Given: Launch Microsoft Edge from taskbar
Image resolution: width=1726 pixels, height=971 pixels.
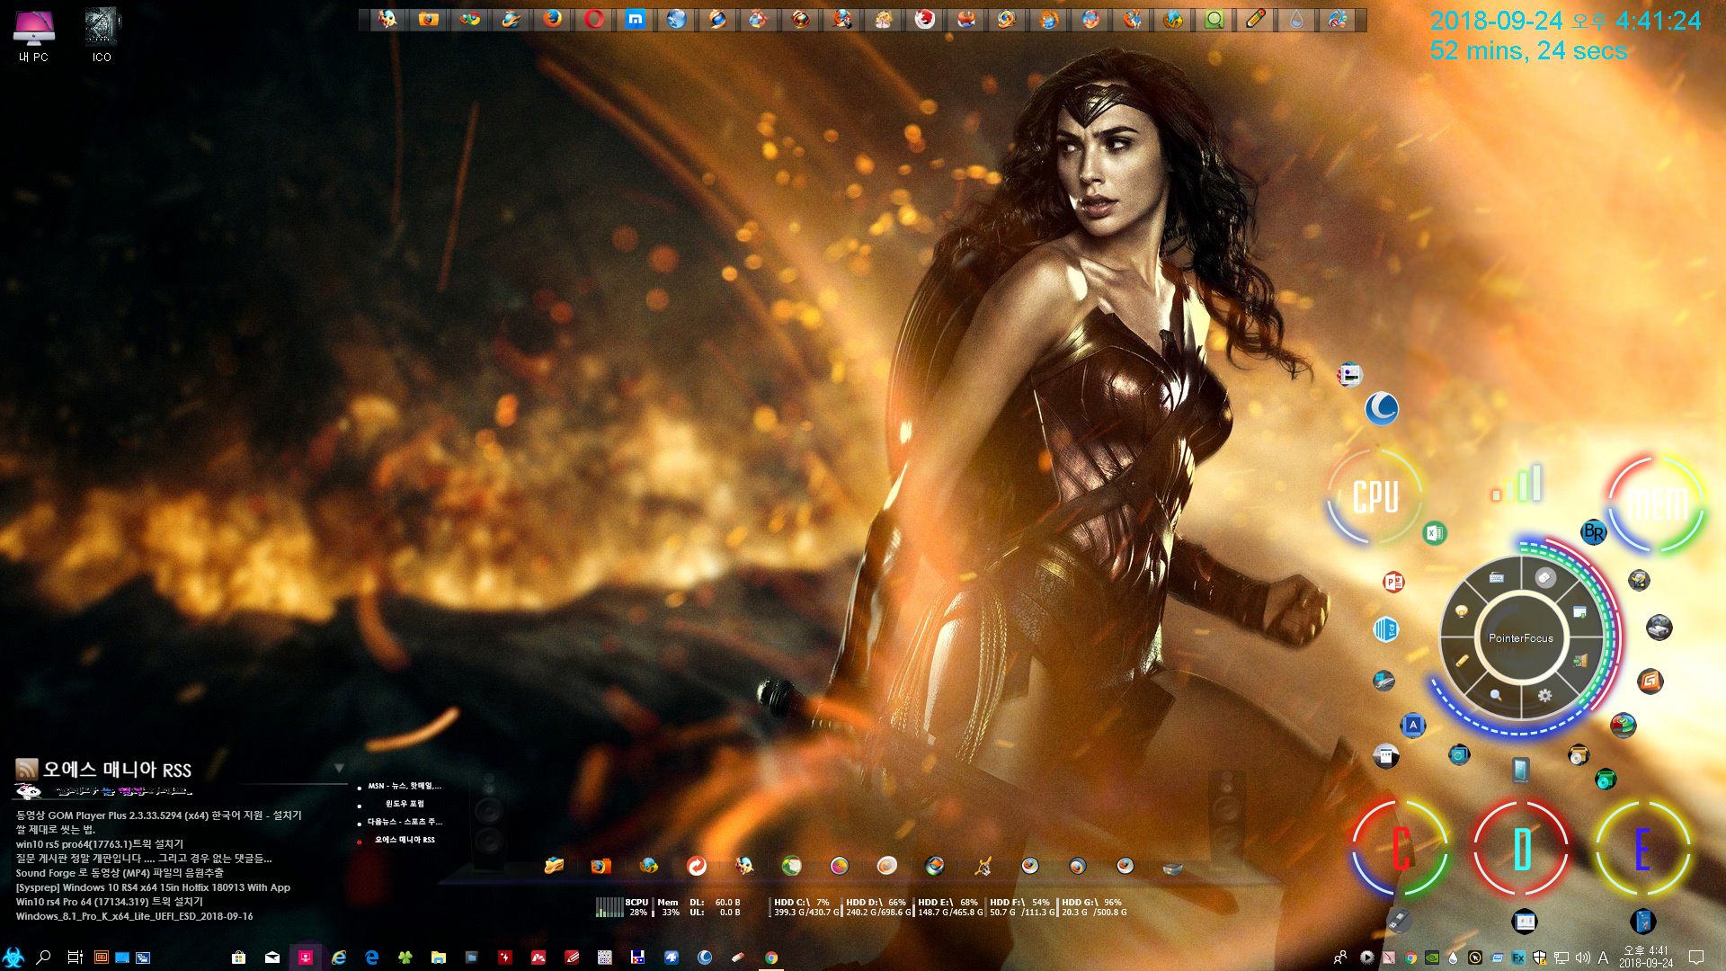Looking at the screenshot, I should pos(372,958).
